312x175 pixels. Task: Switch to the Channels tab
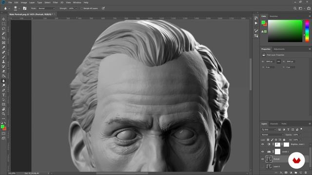click(x=274, y=123)
